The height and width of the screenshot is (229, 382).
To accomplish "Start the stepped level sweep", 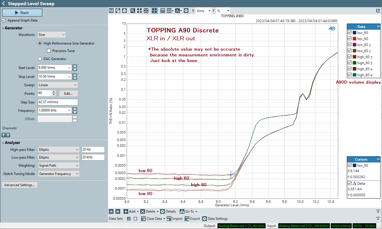I will 22,13.
